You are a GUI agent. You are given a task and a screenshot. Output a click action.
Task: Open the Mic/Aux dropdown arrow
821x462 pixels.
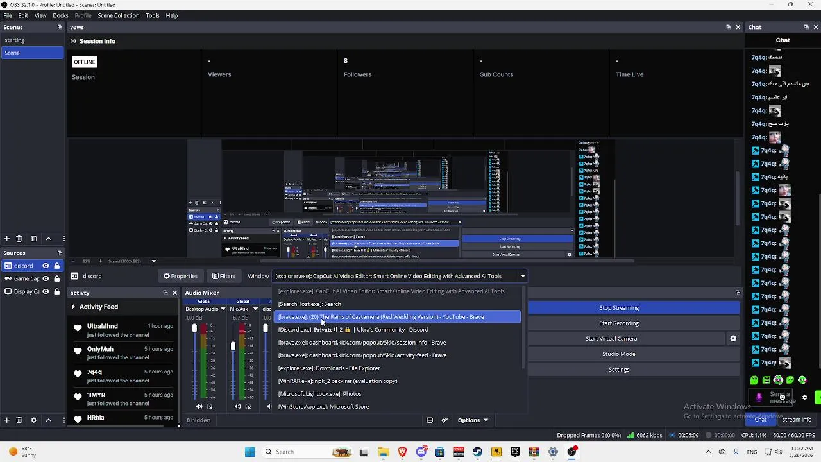point(255,309)
